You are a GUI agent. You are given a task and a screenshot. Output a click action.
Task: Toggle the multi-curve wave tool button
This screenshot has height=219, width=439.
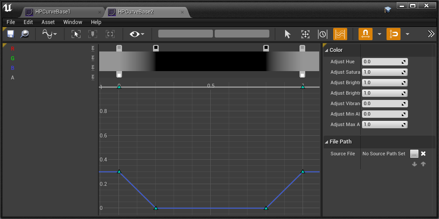click(340, 34)
